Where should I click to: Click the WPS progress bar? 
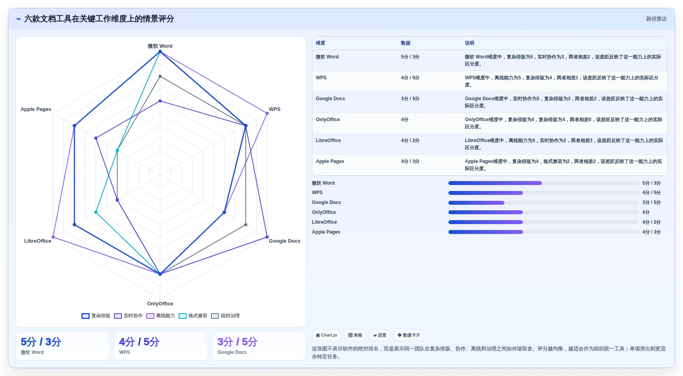[x=543, y=193]
